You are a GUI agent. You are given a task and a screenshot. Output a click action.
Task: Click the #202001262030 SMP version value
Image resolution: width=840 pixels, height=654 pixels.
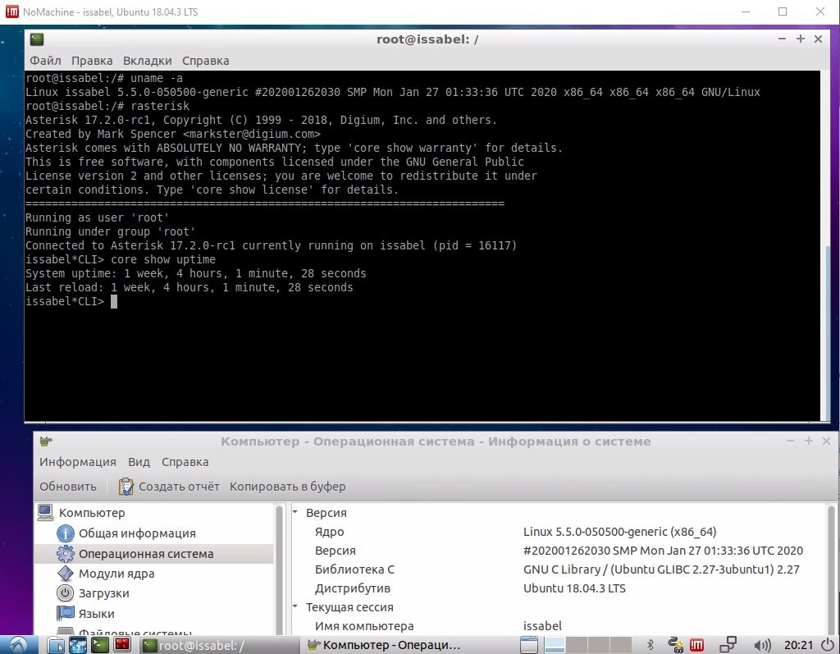pos(663,551)
